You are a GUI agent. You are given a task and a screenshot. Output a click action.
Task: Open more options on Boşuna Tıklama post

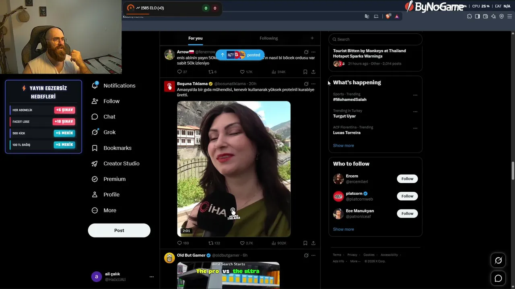pos(313,84)
